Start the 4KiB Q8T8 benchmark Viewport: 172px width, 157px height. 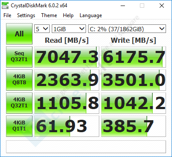tap(19, 80)
